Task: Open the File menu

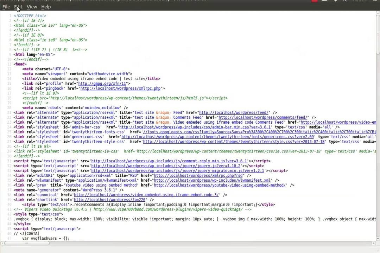Action: tap(6, 7)
